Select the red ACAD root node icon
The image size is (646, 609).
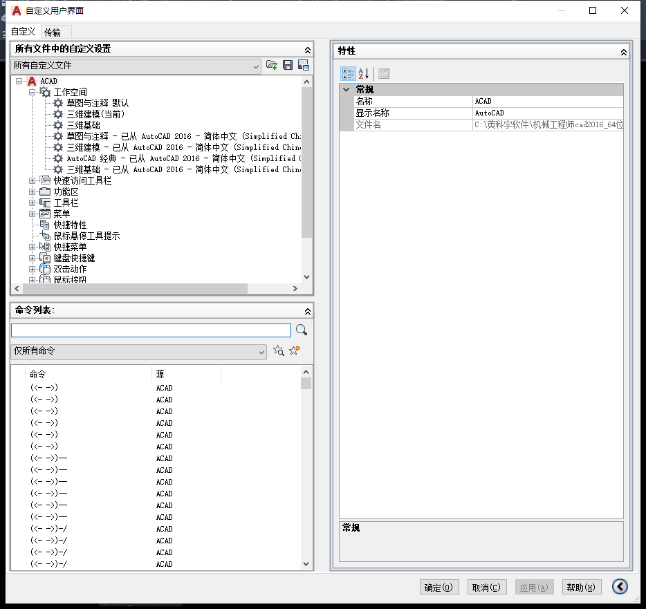[32, 81]
